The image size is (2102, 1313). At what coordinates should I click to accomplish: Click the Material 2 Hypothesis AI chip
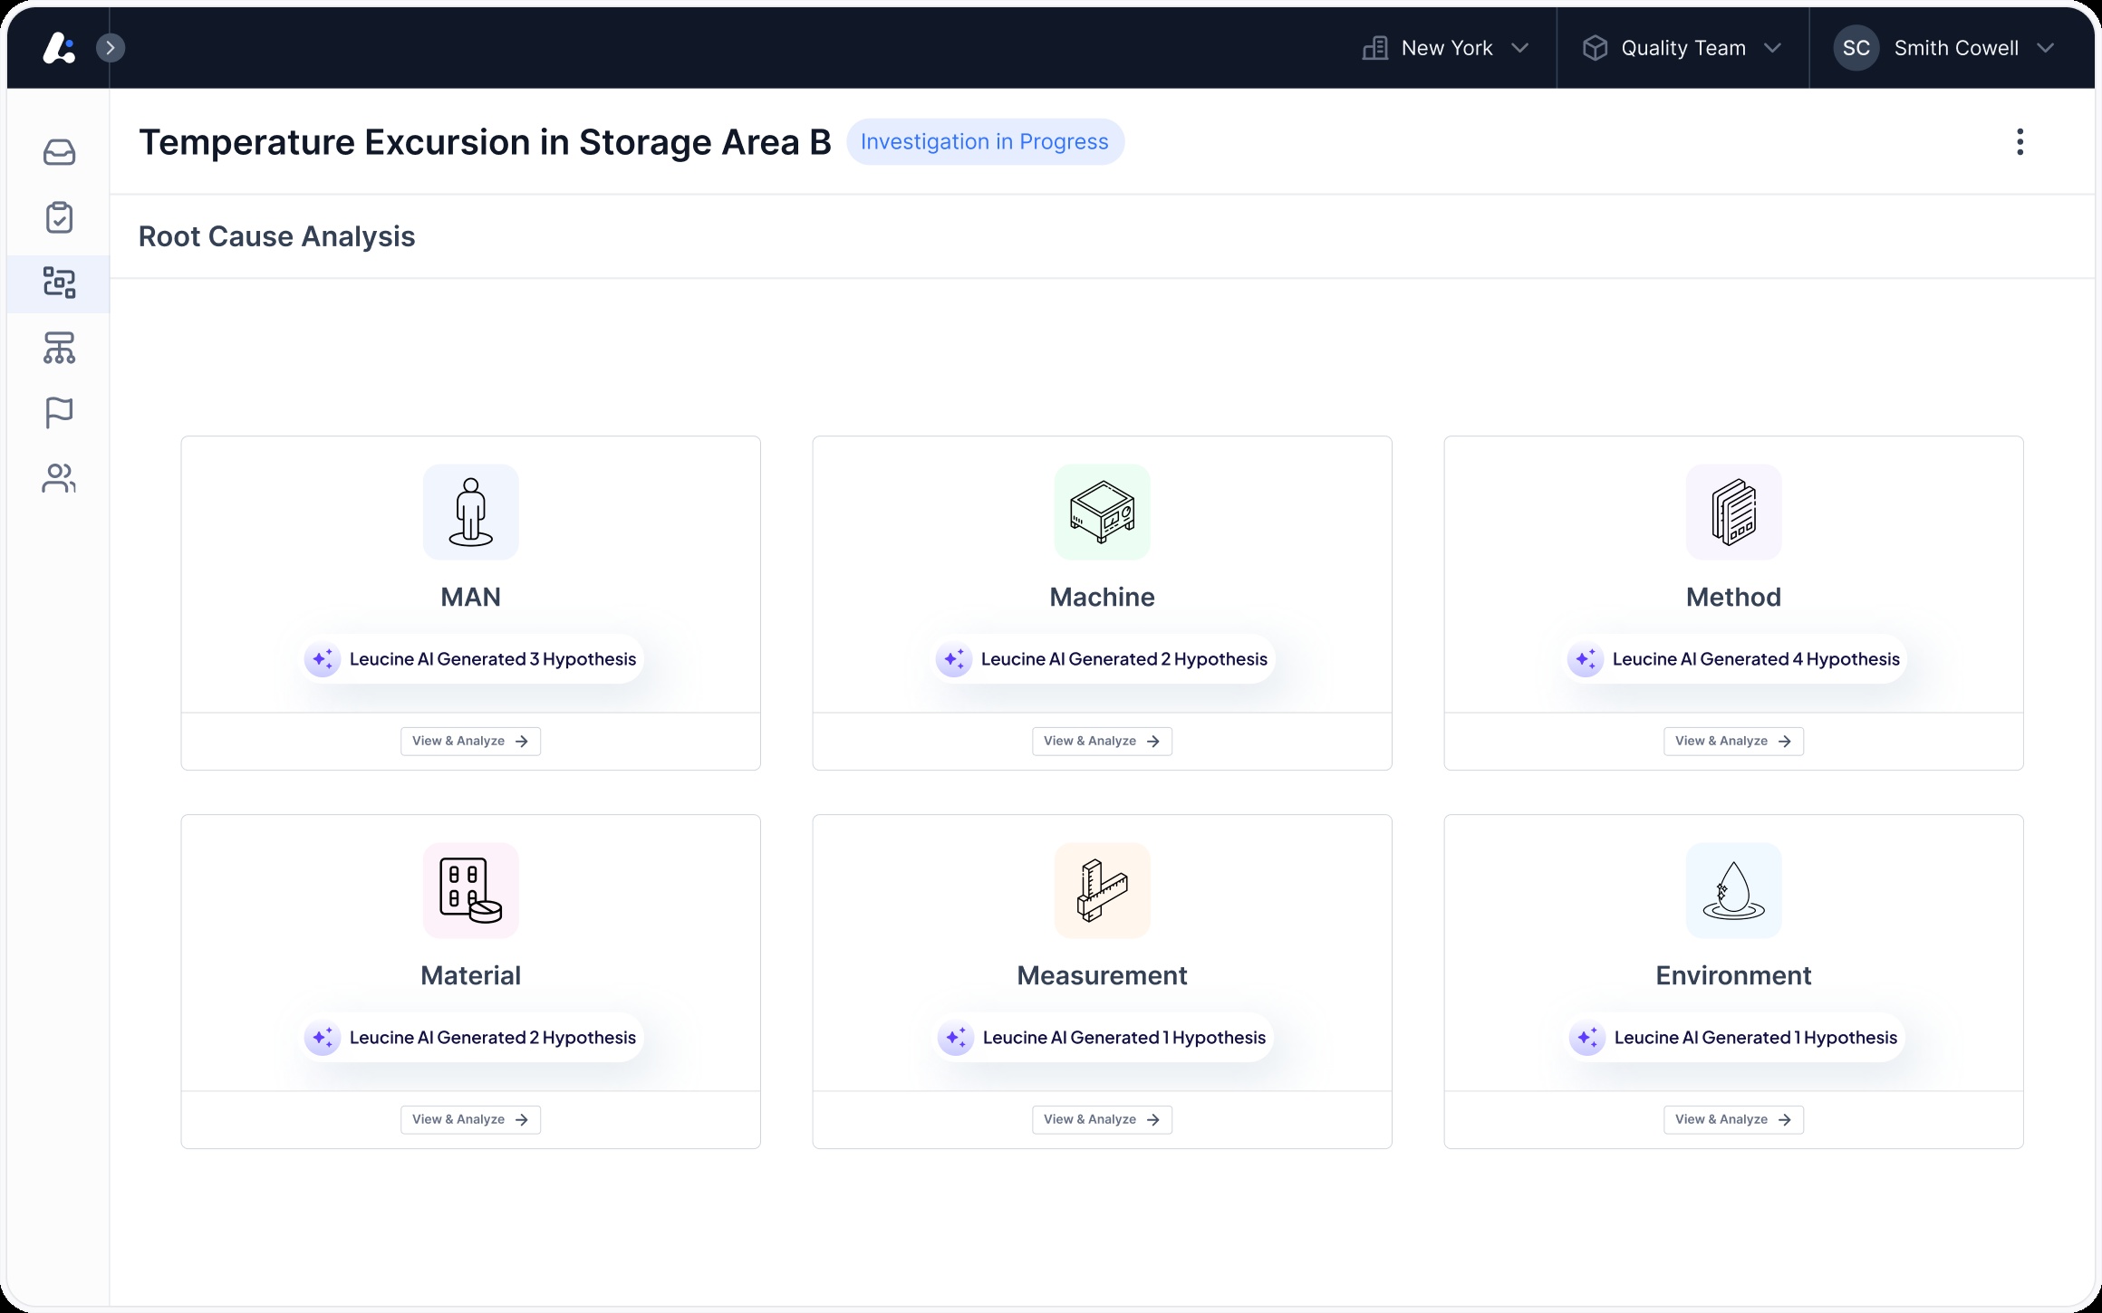(x=471, y=1038)
